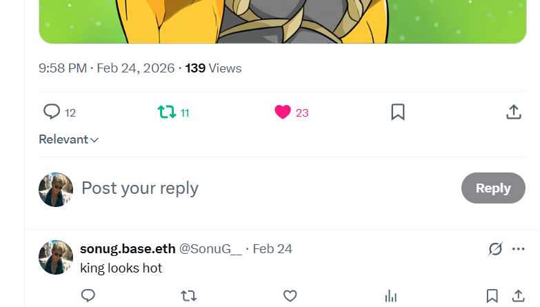Open replies via the comment icon showing 12

[59, 112]
